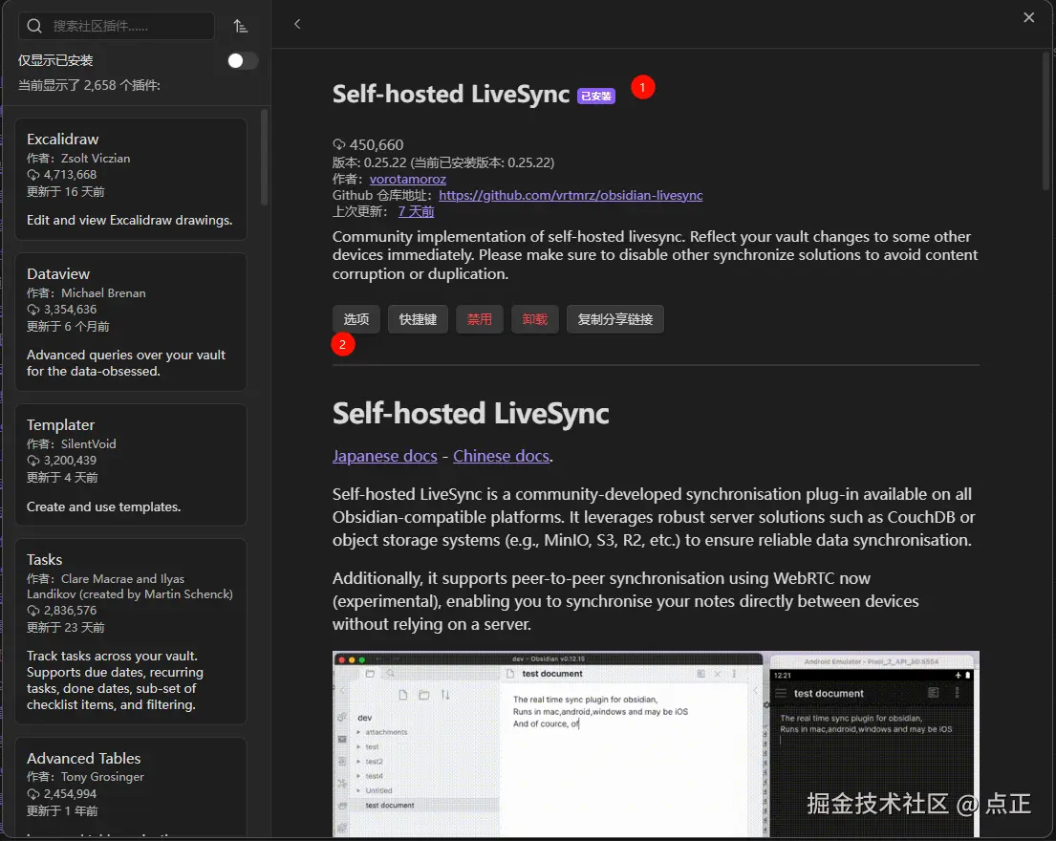This screenshot has height=841, width=1056.
Task: Open the Dataview plugin card
Action: [x=131, y=322]
